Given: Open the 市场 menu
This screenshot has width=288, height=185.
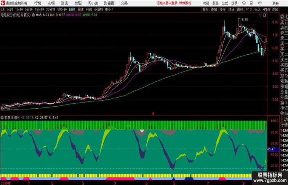Looking at the screenshot, I should coord(51,3).
